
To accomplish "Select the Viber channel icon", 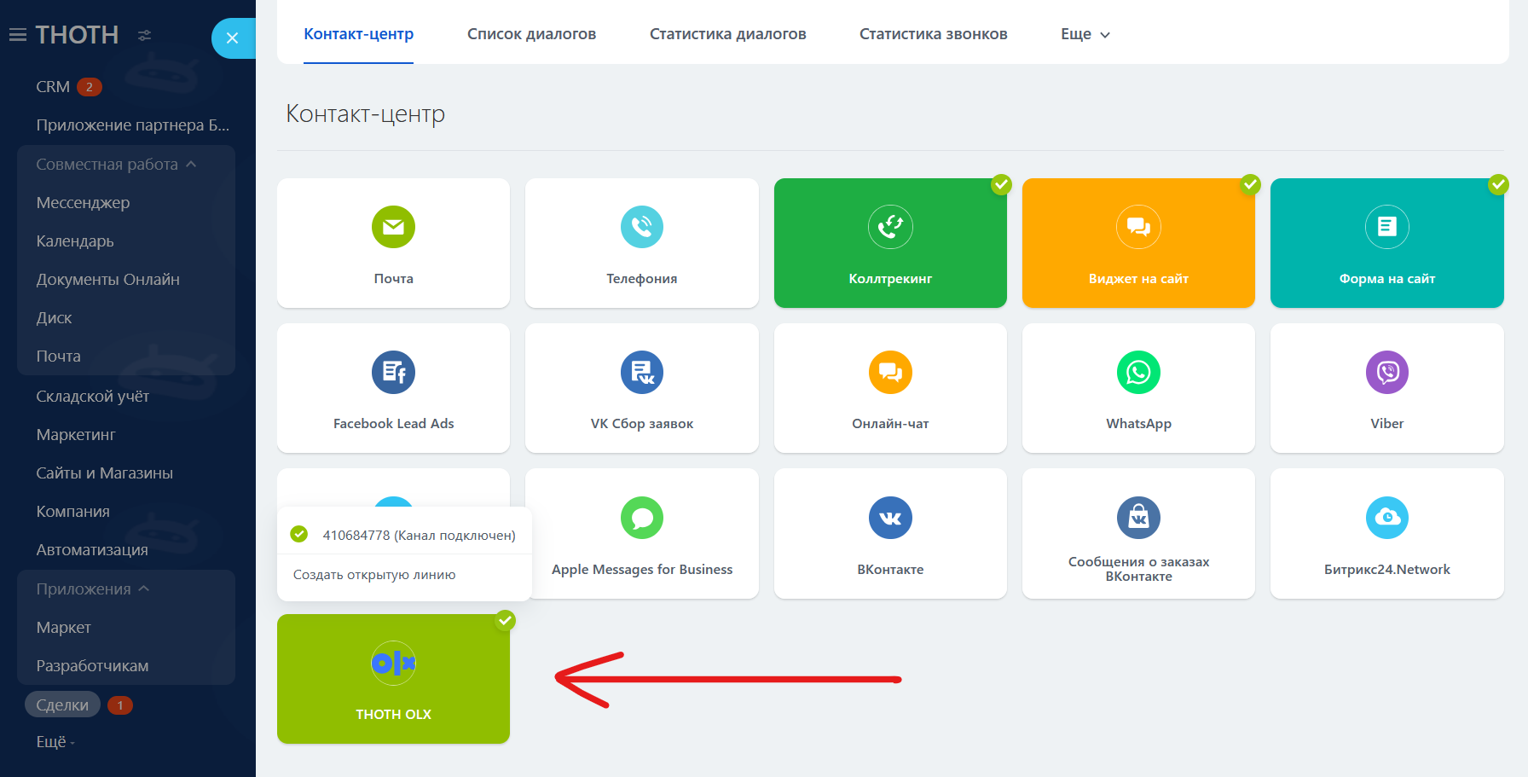I will (x=1386, y=373).
